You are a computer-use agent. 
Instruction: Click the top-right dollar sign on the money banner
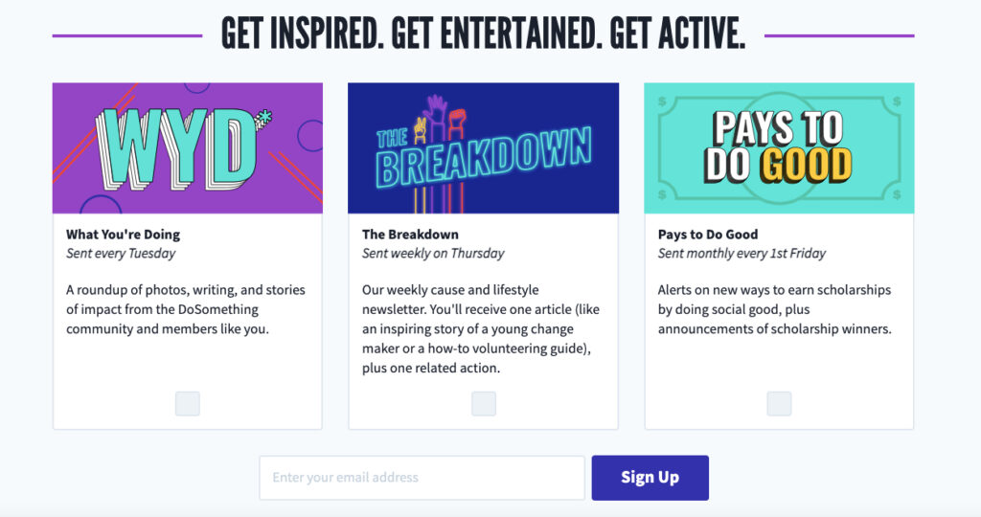897,101
